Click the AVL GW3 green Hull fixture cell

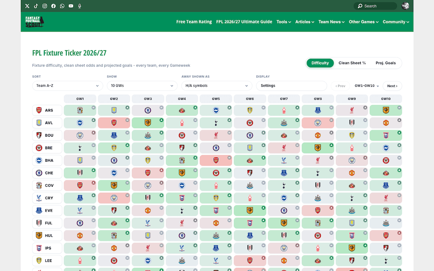pos(148,123)
